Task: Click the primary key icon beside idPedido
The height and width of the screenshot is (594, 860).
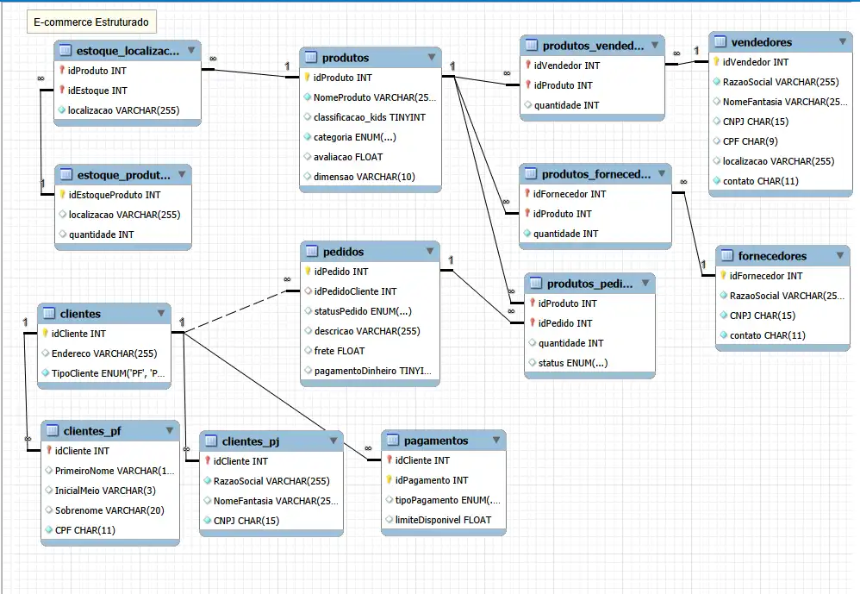Action: click(x=308, y=272)
